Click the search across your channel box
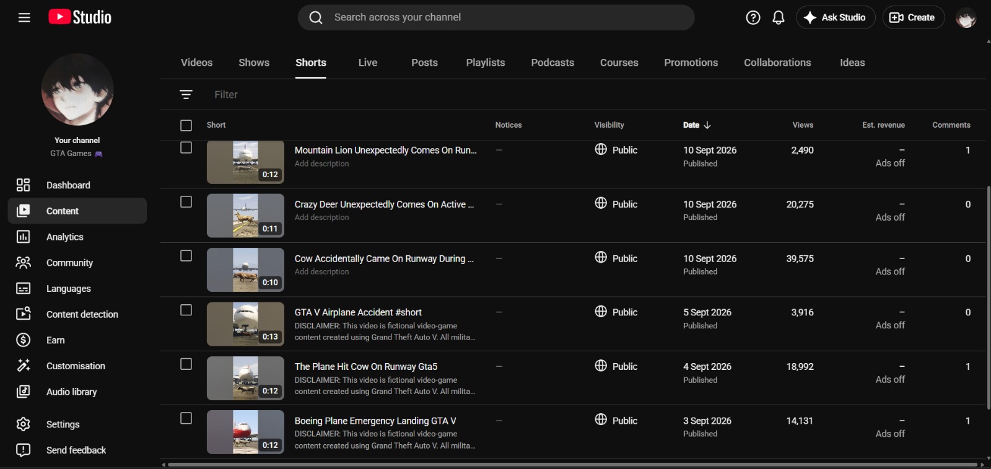Screen dimensions: 991x469 point(496,17)
